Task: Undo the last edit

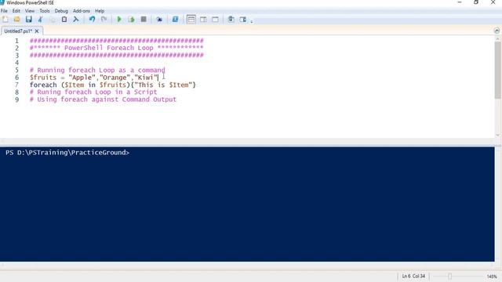Action: tap(93, 20)
